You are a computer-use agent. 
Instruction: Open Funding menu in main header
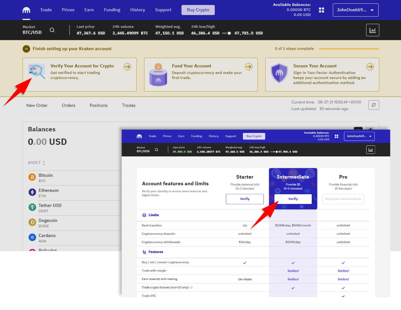pos(112,10)
